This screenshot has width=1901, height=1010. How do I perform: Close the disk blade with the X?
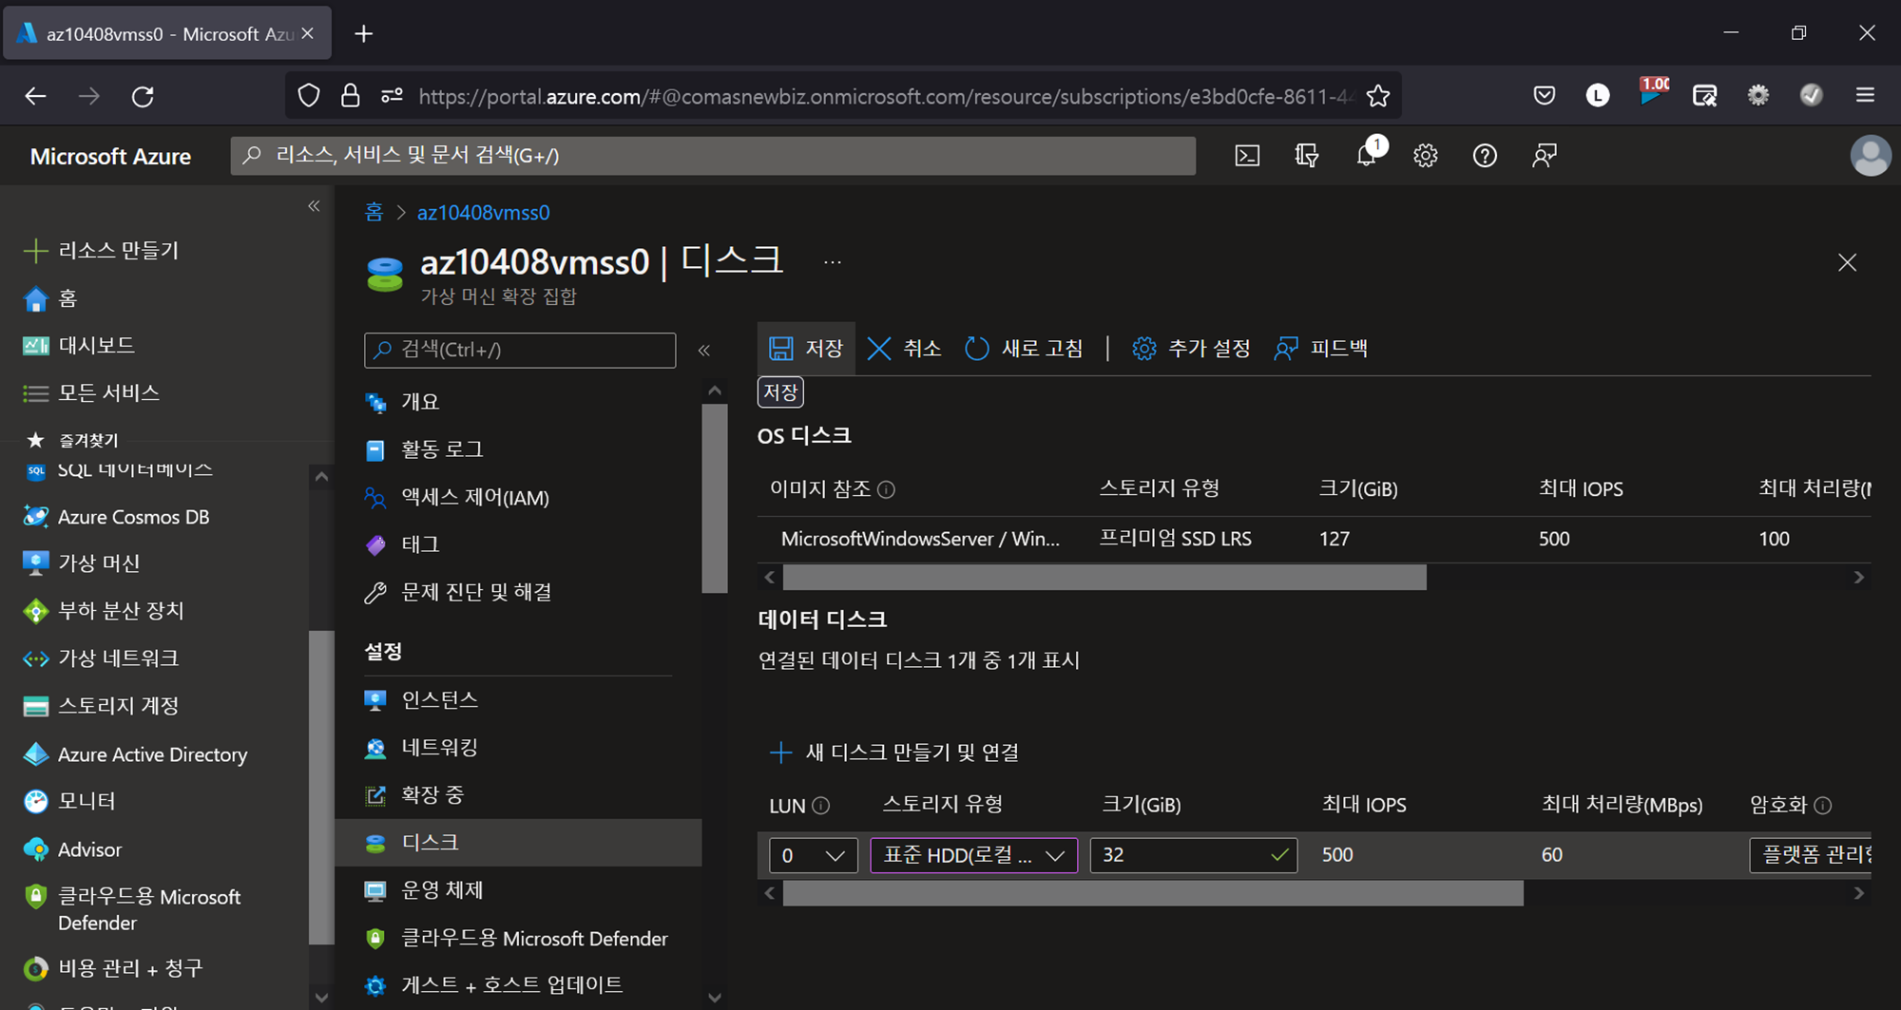(x=1847, y=263)
